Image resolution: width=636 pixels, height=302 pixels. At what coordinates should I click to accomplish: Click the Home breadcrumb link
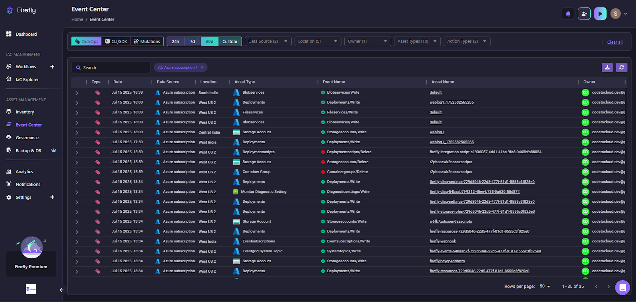point(77,19)
